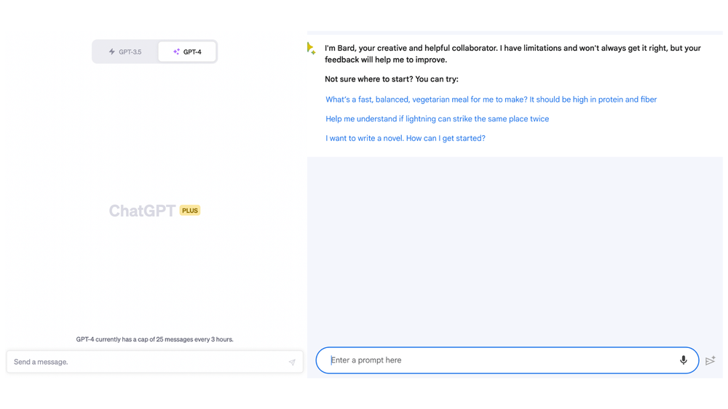
Task: Click the ChatGPT logo text
Action: (142, 211)
